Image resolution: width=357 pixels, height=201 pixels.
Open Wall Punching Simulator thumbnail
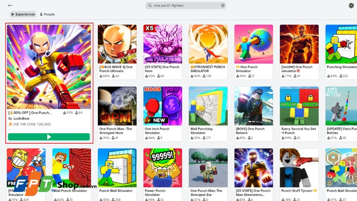[208, 106]
